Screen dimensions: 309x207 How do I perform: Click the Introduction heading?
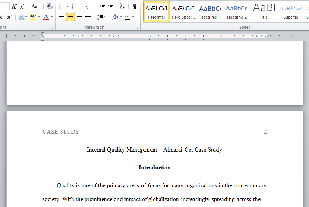tap(155, 168)
